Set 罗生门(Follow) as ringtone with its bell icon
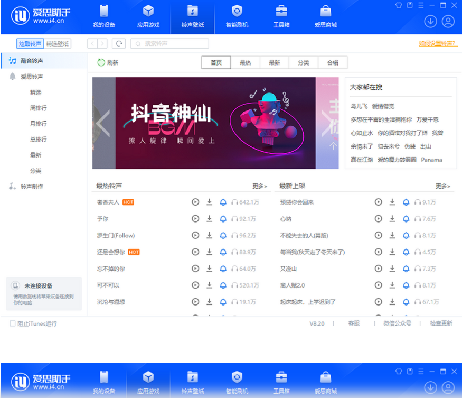 coord(223,235)
